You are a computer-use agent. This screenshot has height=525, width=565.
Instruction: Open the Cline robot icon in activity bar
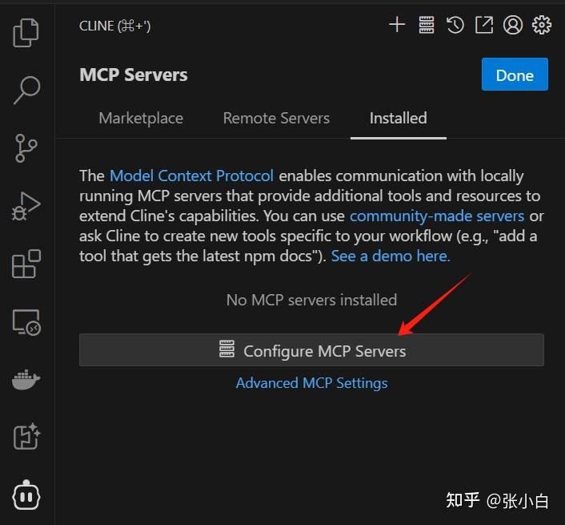(26, 495)
